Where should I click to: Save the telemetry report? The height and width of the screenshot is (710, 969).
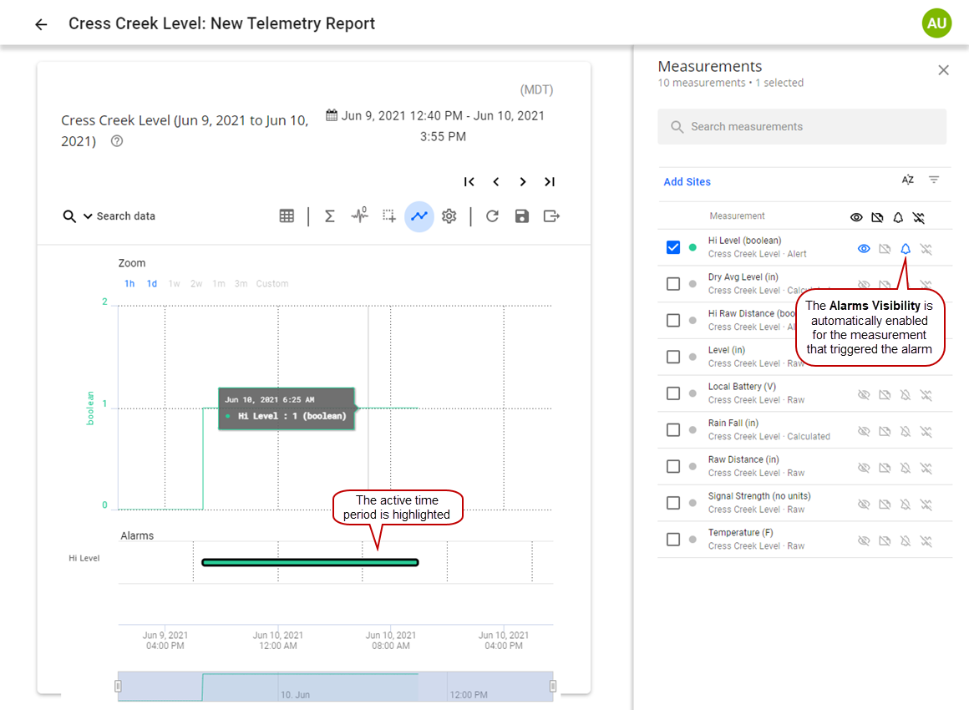[522, 216]
